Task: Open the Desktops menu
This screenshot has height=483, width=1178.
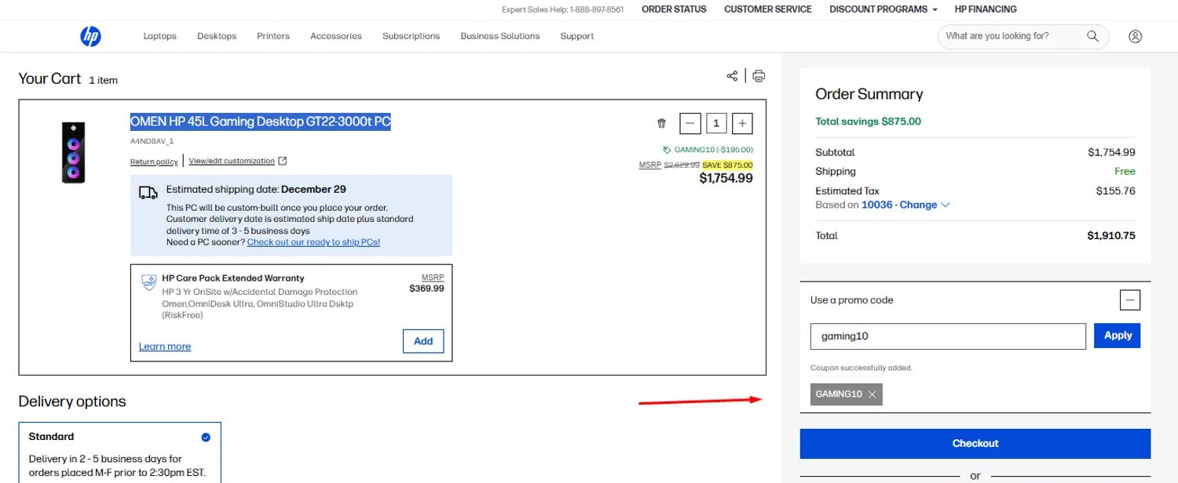Action: (217, 36)
